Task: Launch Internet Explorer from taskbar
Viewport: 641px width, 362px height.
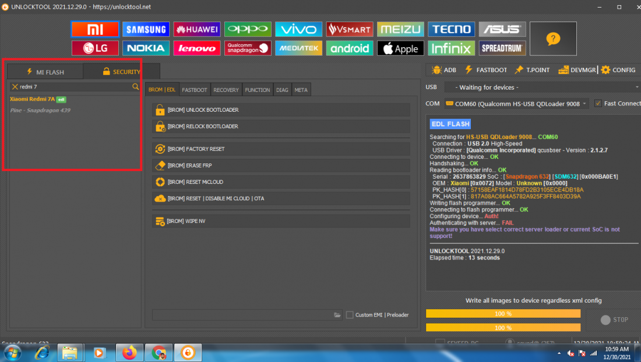Action: 42,353
